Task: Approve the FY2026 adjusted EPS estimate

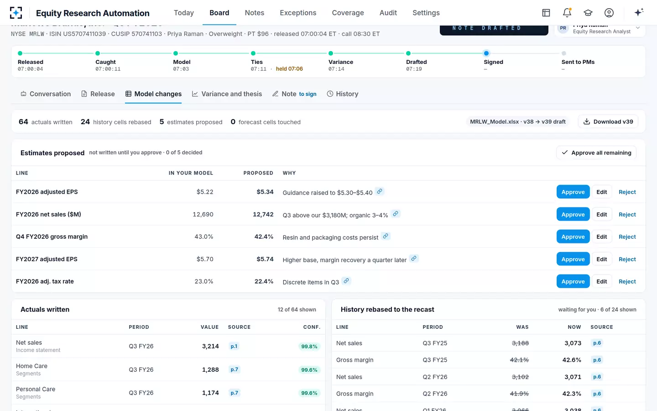Action: [x=573, y=192]
